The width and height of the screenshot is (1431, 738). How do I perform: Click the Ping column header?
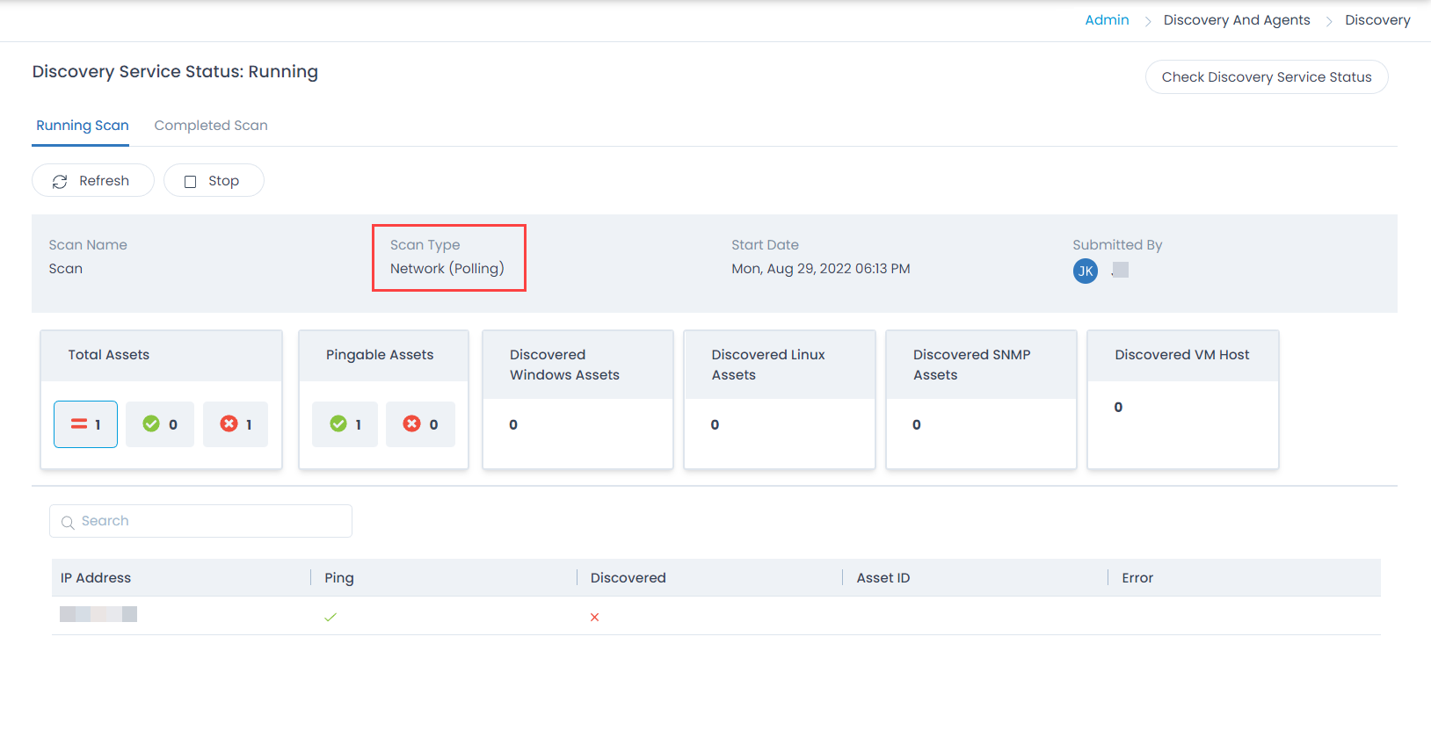pyautogui.click(x=339, y=578)
